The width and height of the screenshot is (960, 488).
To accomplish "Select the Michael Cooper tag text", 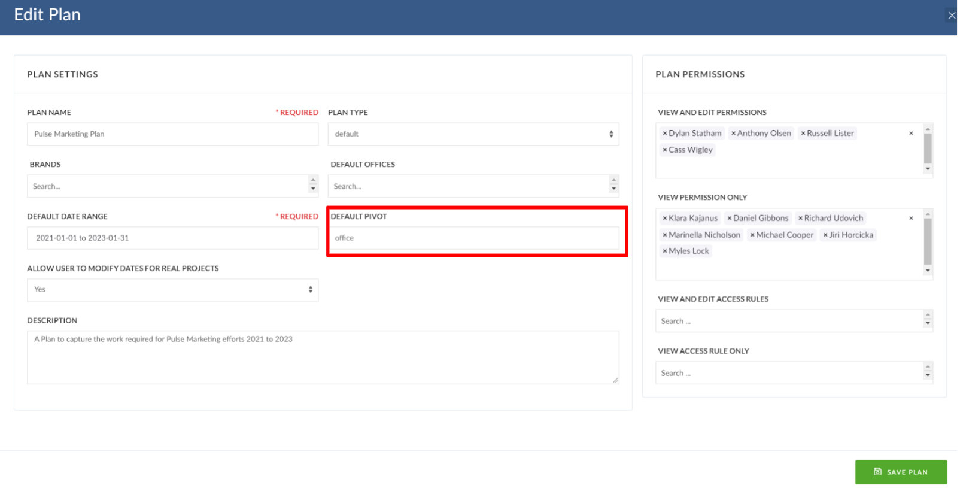I will click(785, 235).
